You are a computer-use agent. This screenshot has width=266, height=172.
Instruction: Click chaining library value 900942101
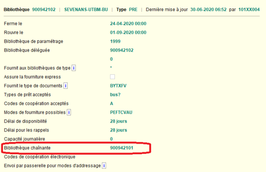122,148
